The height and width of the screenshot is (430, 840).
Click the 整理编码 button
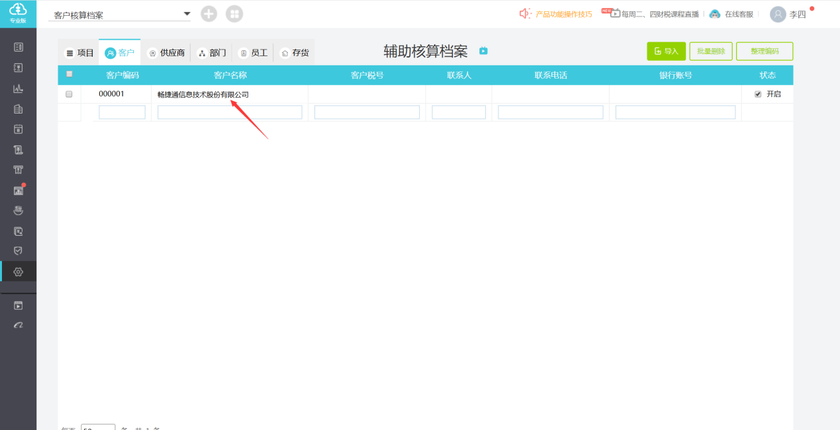pos(764,52)
